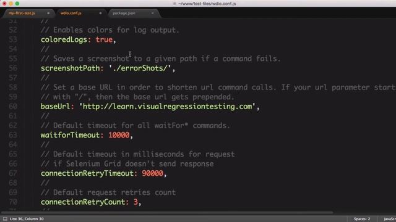Open the JavaScript syntax selector
The image size is (396, 222).
pos(390,219)
